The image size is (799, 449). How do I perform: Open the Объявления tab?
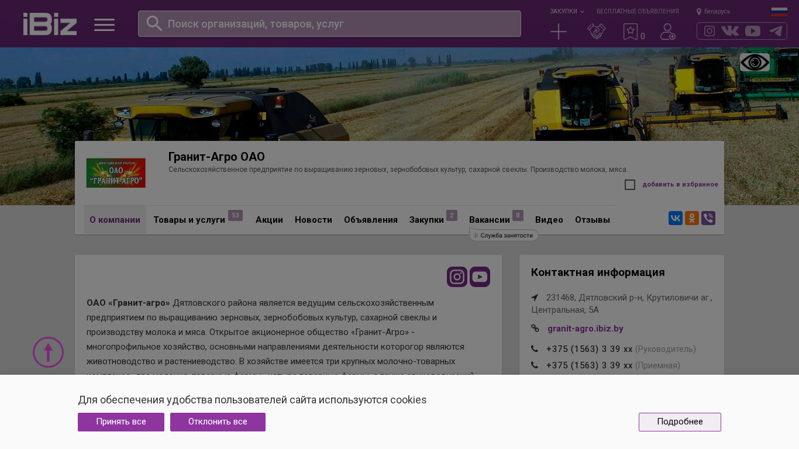click(371, 220)
